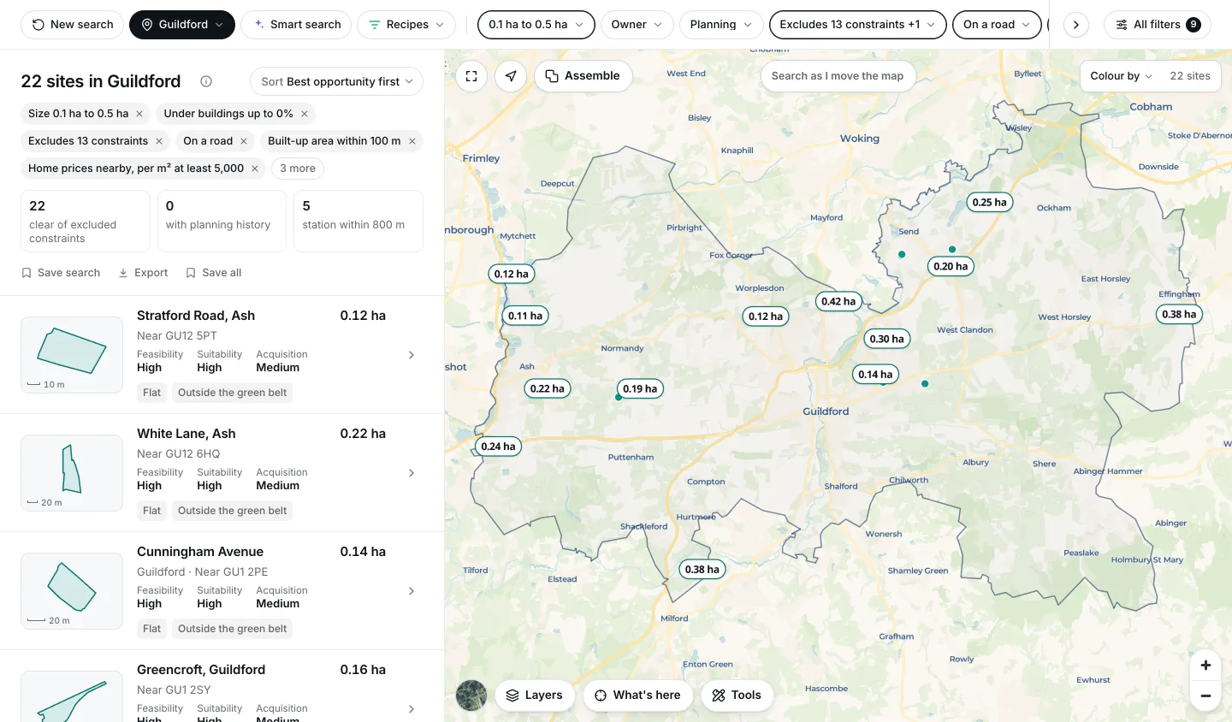Zoom out on the map with minus

tap(1205, 696)
